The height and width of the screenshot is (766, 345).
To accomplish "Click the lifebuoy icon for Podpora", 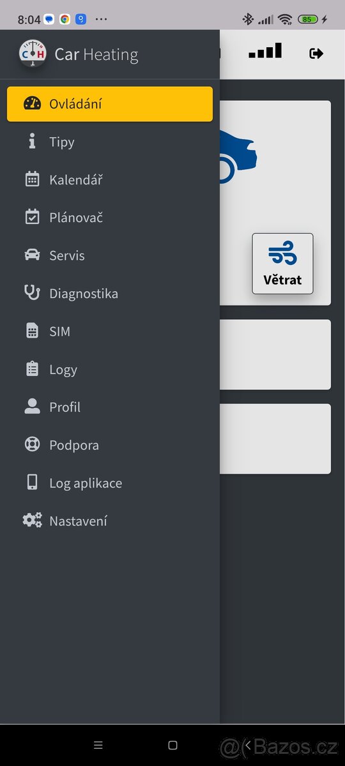I will pos(32,445).
